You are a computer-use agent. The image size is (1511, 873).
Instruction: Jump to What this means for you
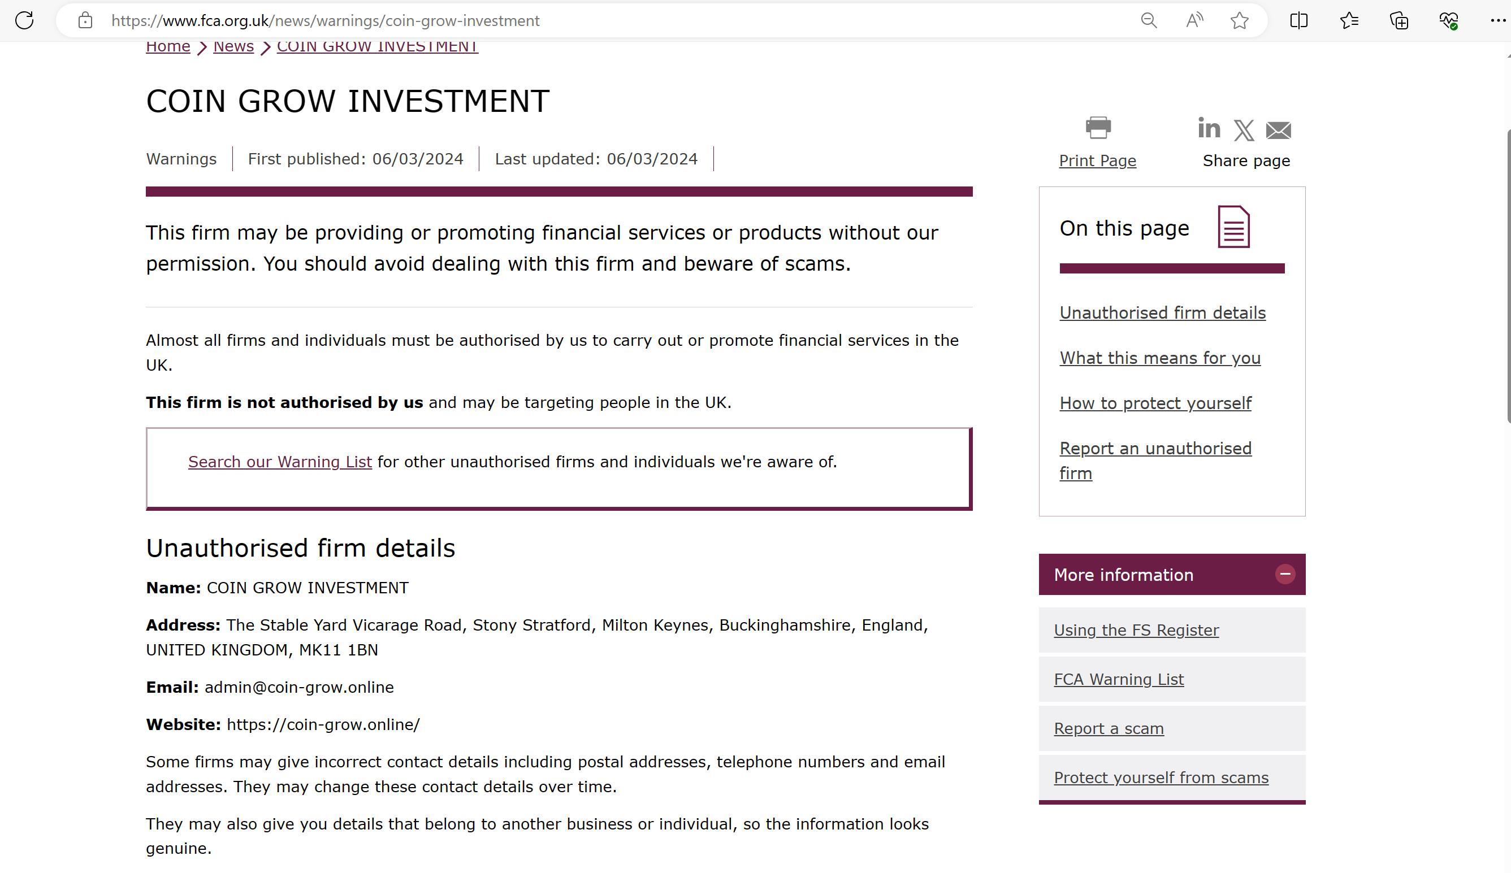[x=1159, y=358]
